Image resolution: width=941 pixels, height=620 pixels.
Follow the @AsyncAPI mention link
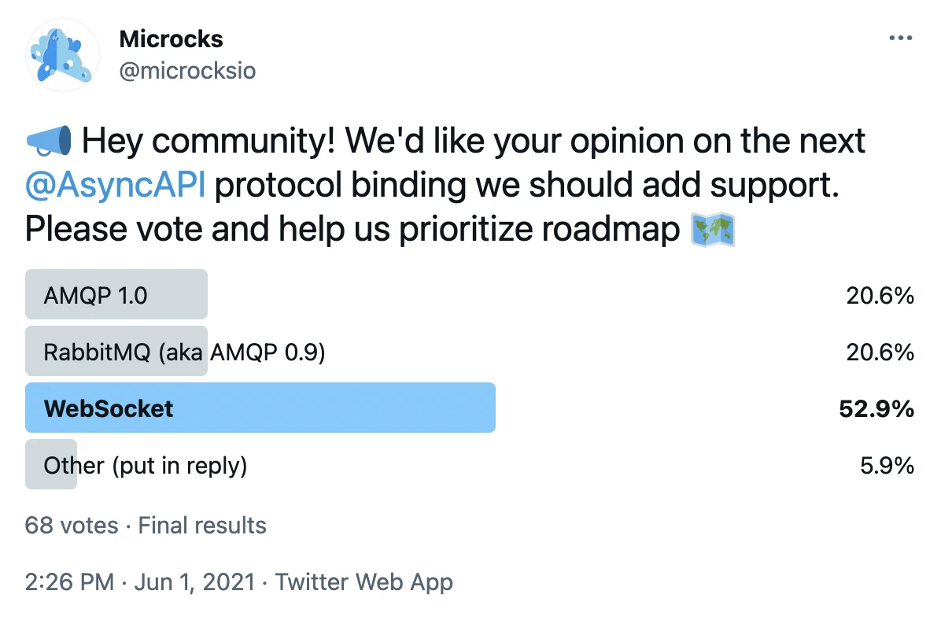(115, 186)
